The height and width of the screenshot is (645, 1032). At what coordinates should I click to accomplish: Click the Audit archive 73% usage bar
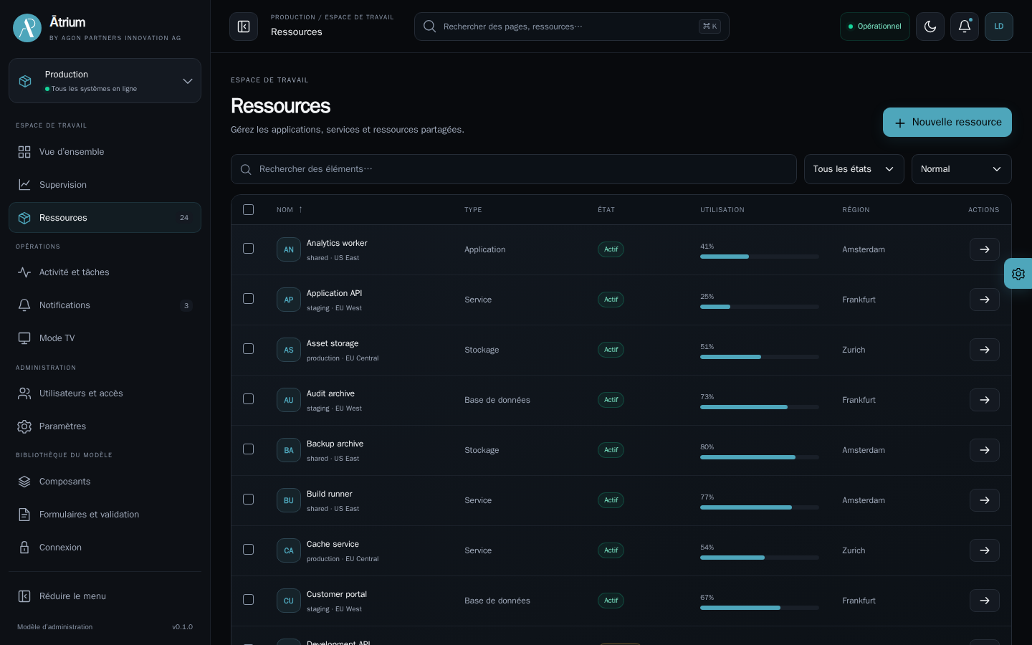coord(760,407)
